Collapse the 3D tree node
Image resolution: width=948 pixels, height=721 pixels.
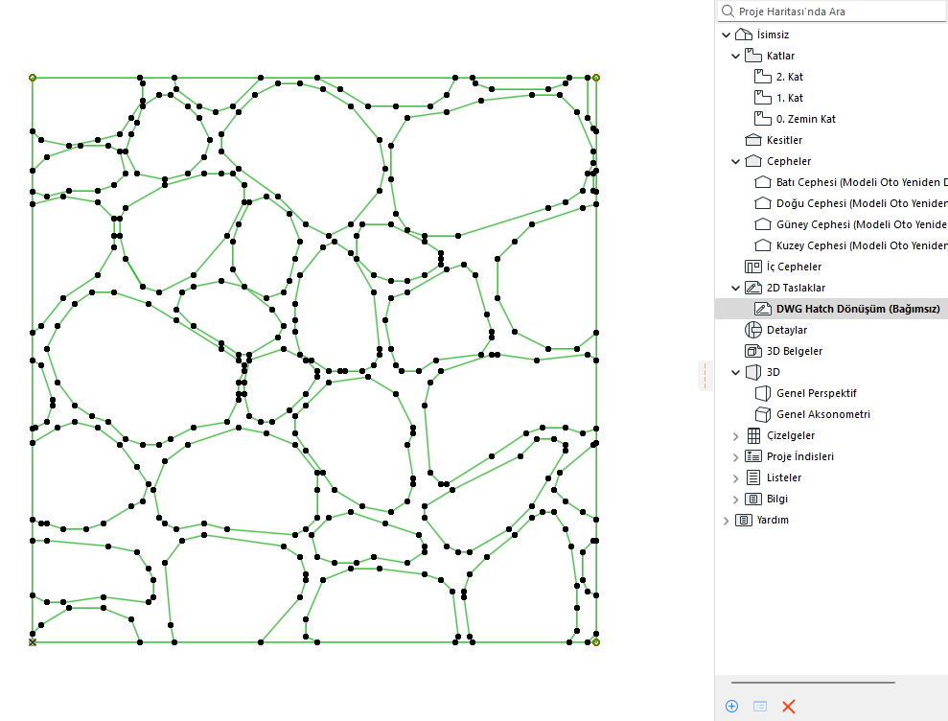[x=736, y=373]
